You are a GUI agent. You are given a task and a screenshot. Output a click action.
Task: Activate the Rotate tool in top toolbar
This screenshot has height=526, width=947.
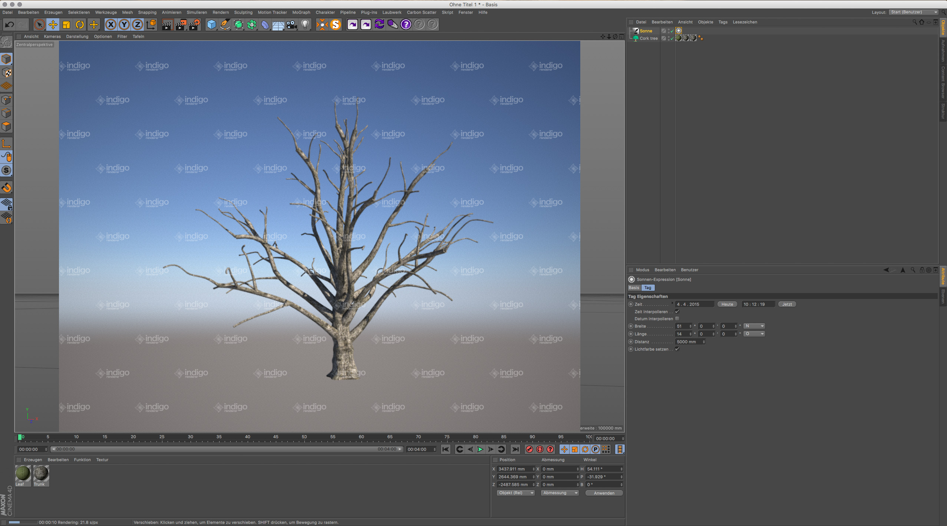point(80,24)
